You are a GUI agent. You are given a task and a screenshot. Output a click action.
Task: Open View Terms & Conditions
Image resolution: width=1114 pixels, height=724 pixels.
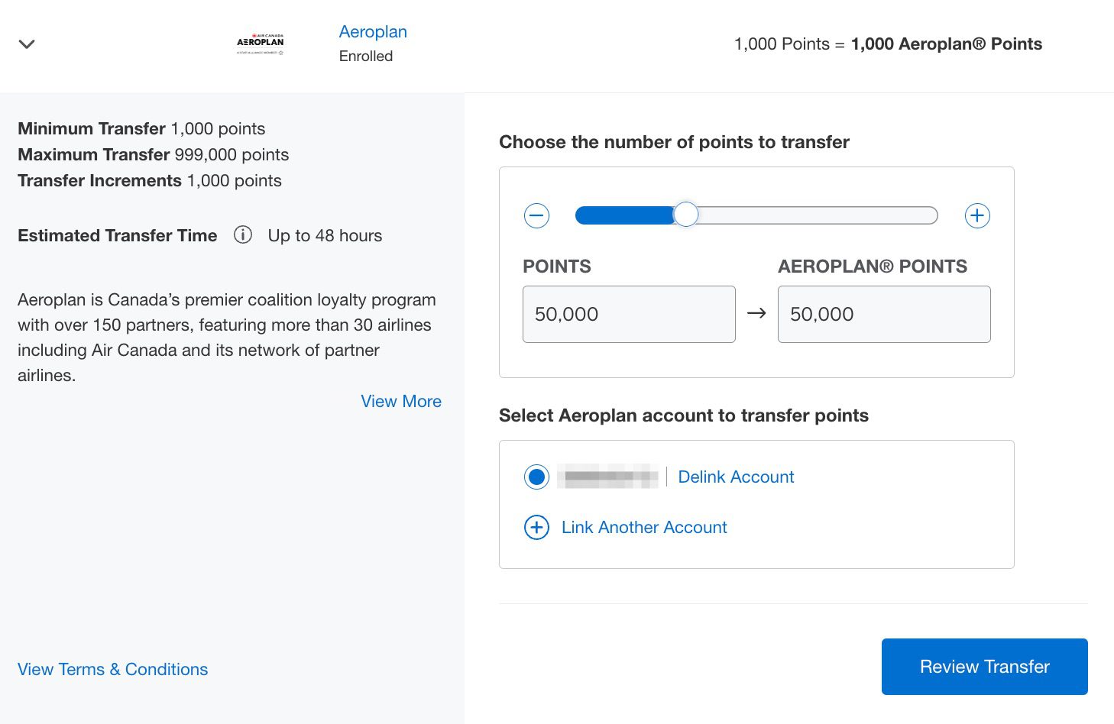112,669
